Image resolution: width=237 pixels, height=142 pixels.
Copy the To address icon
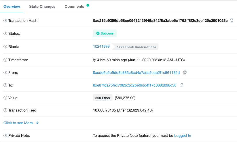click(181, 85)
